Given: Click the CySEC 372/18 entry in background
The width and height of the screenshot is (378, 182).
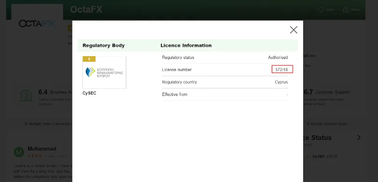Looking at the screenshot, I should (x=325, y=156).
